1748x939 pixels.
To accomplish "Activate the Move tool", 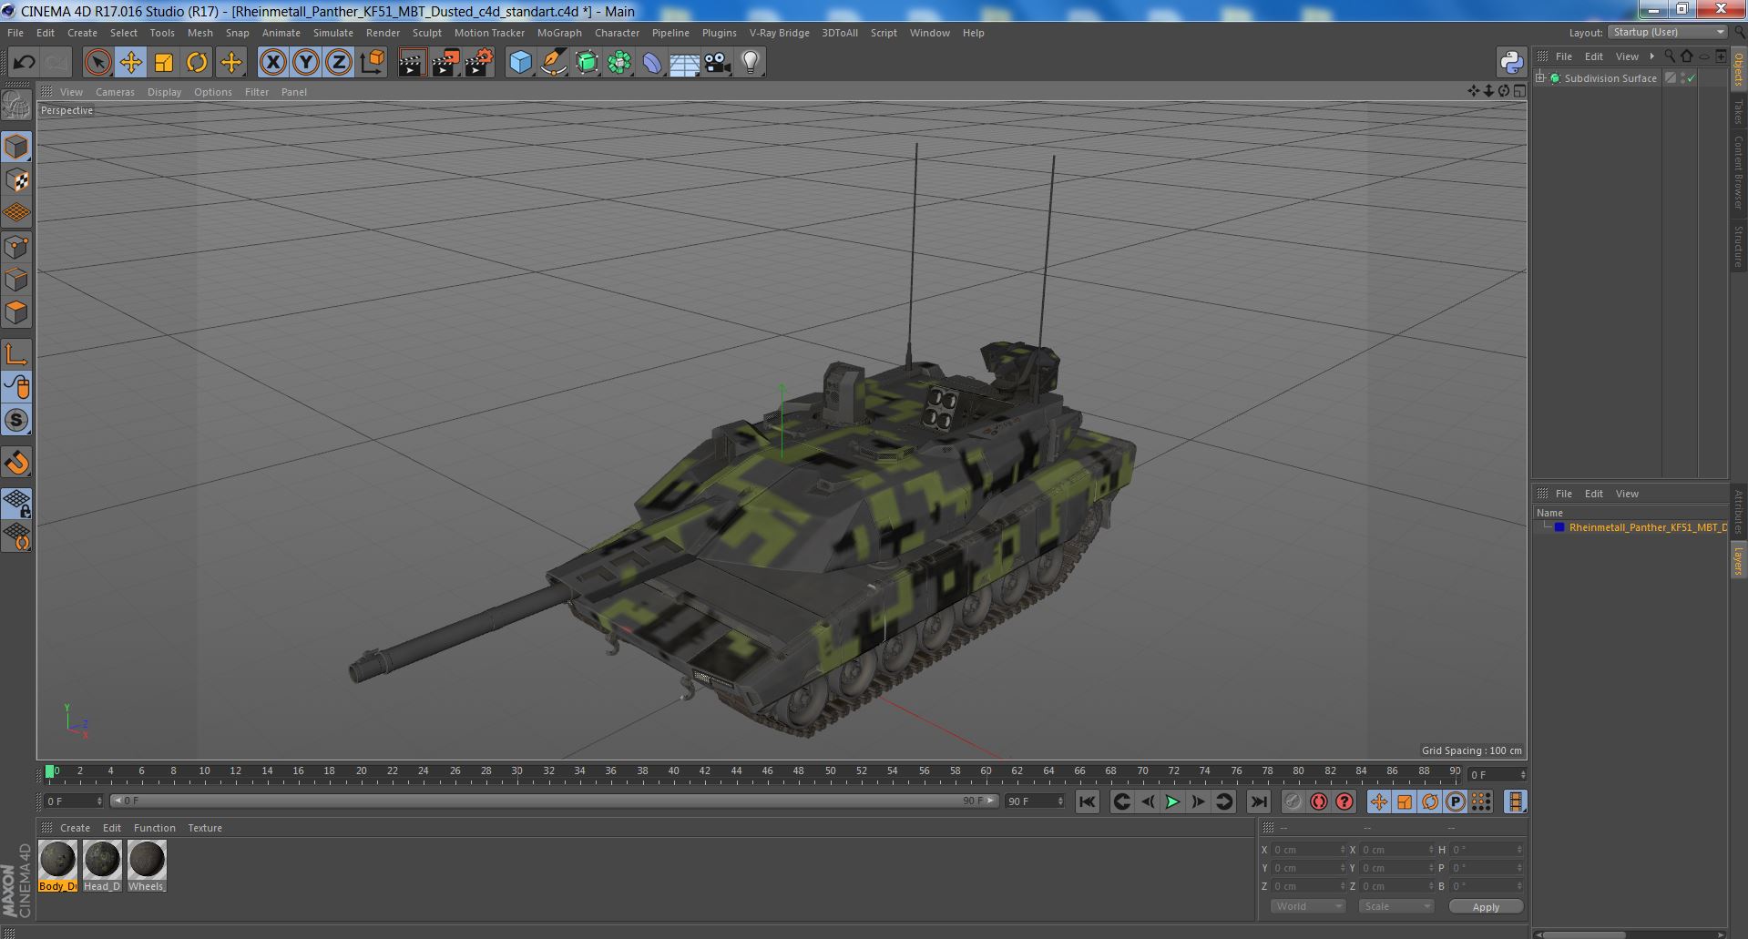I will pos(131,62).
